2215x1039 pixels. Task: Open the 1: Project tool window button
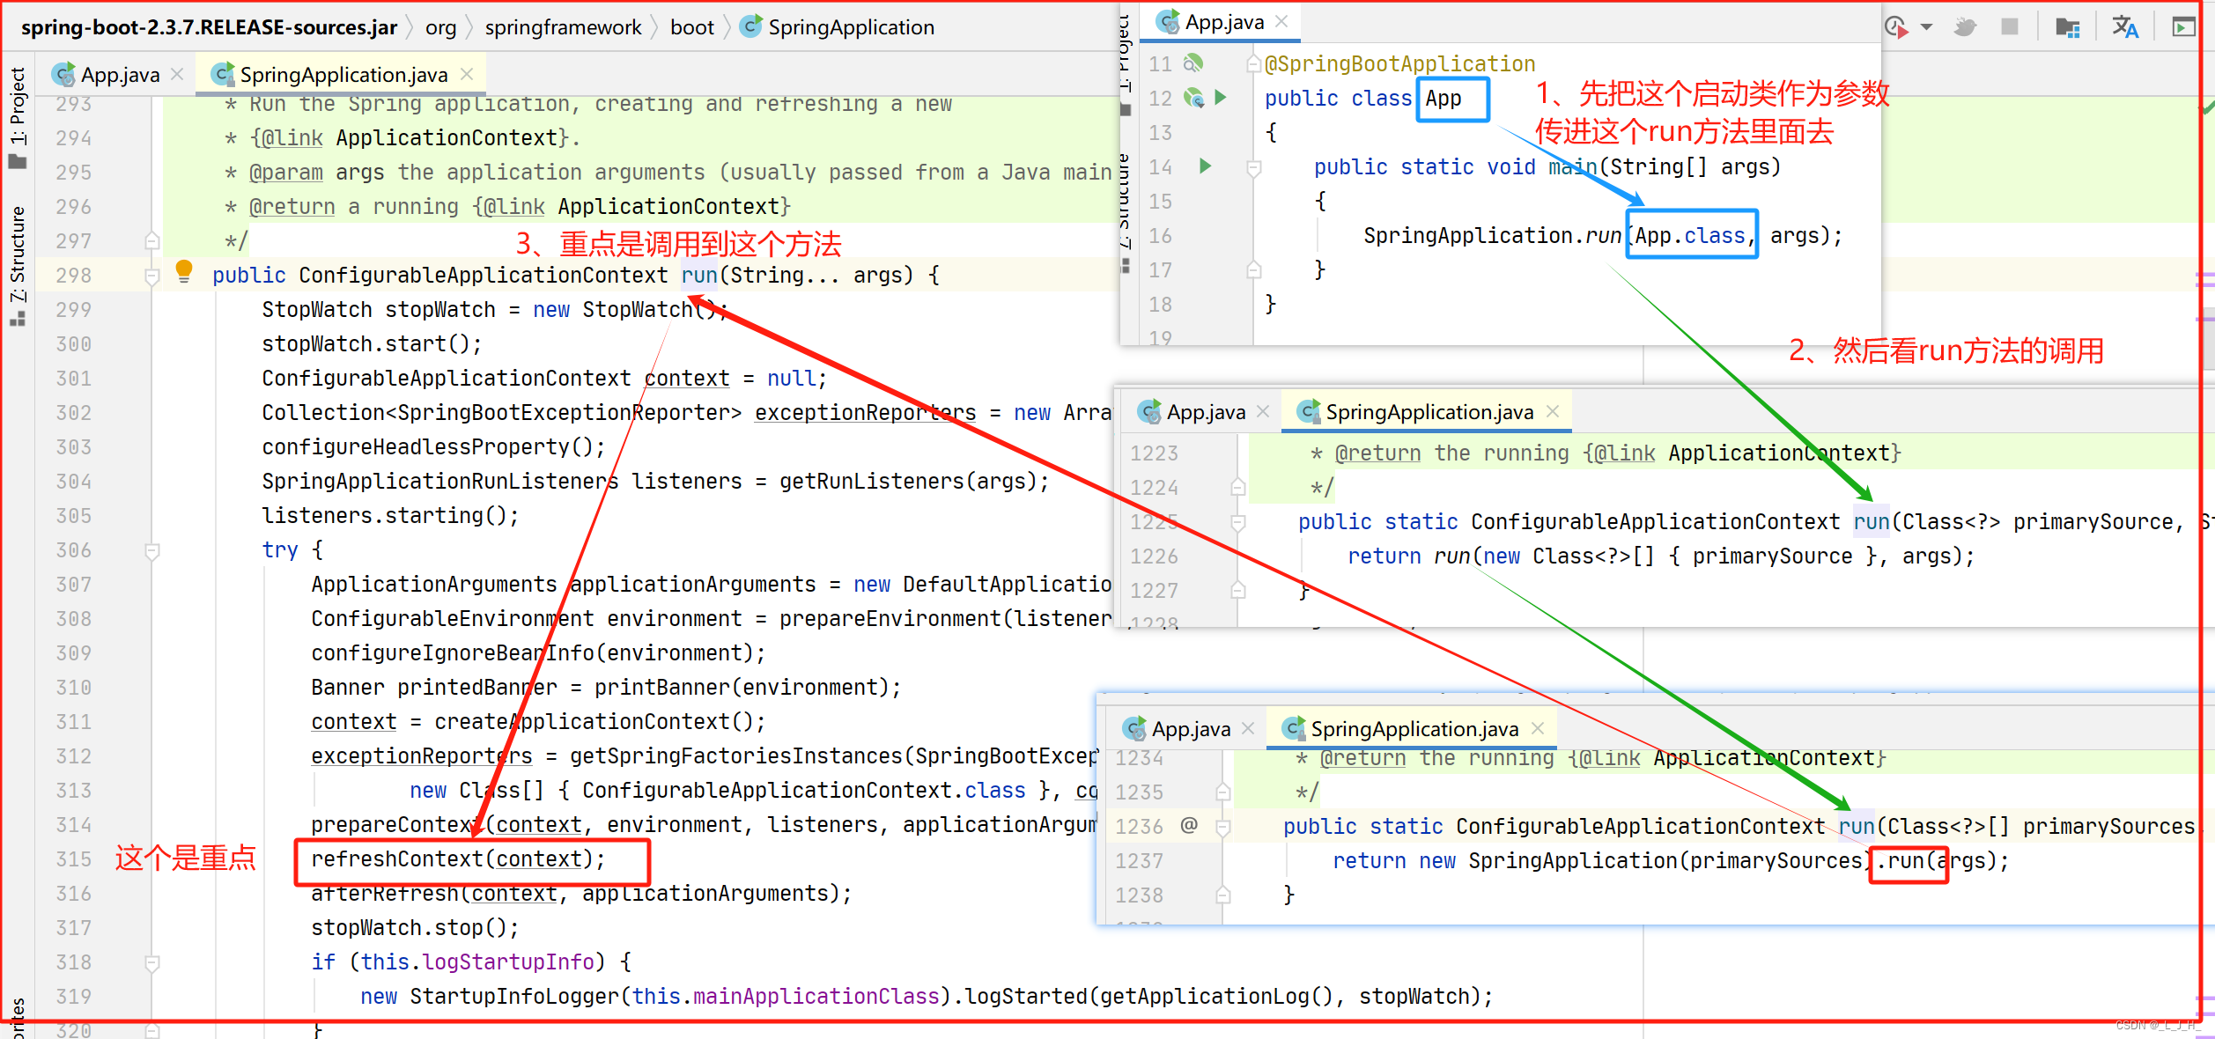coord(18,117)
